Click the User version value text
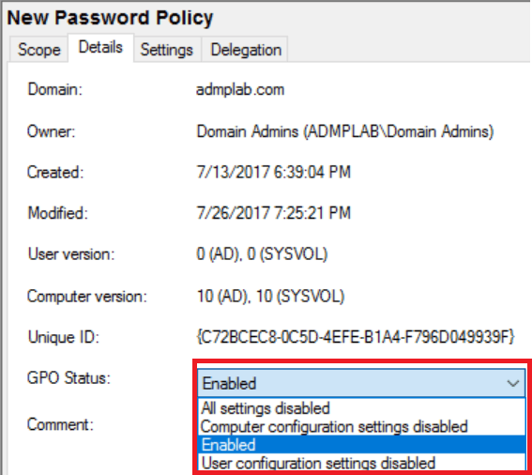The image size is (532, 475). 262,254
